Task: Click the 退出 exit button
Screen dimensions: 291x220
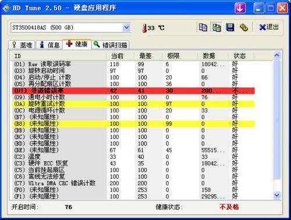Action: click(x=269, y=27)
